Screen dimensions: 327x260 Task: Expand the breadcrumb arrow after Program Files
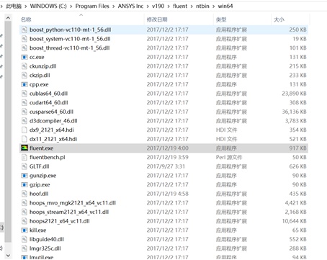(x=114, y=6)
